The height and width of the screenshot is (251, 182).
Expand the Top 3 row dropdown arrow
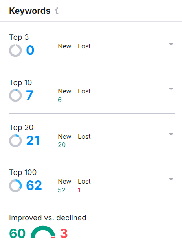(x=171, y=44)
